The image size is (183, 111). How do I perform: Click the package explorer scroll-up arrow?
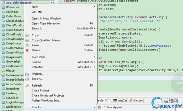coord(51,2)
